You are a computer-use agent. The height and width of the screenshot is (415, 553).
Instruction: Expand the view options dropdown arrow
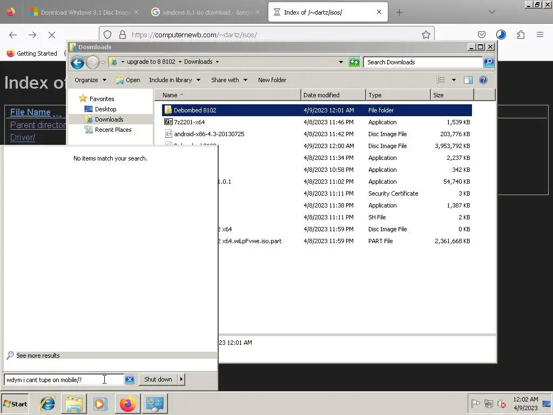pyautogui.click(x=454, y=80)
